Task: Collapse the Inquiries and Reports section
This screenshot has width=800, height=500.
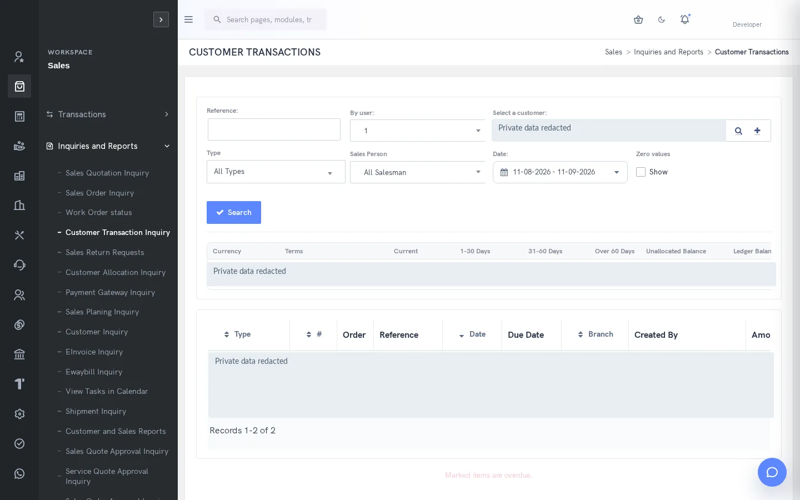Action: coord(108,146)
